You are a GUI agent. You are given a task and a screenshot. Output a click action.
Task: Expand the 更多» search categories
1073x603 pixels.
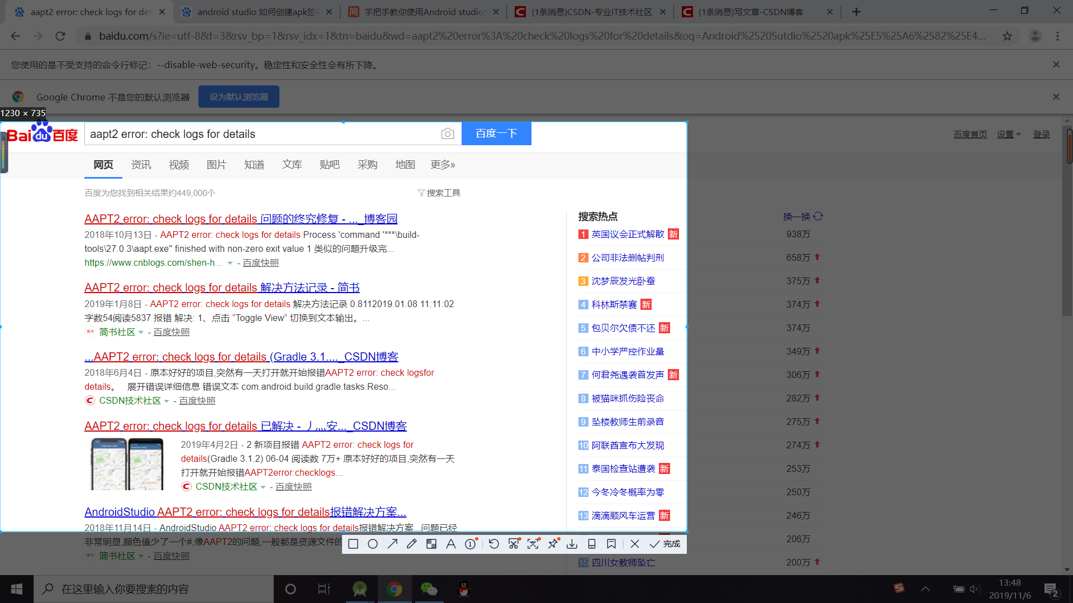443,165
